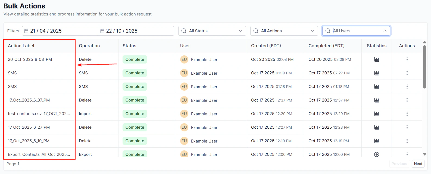The image size is (431, 174).
Task: Click Created time Oct 20 2025 02:08 PM
Action: tap(272, 59)
